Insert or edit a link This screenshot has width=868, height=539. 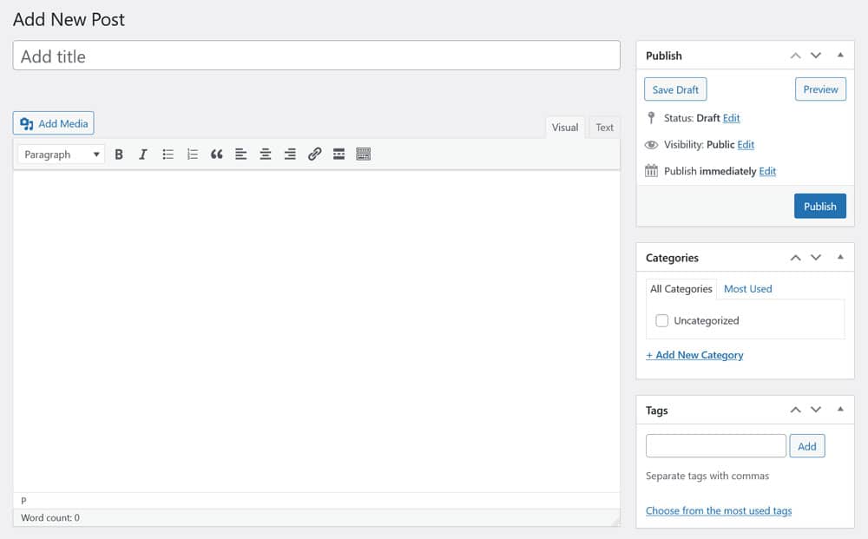(x=314, y=154)
